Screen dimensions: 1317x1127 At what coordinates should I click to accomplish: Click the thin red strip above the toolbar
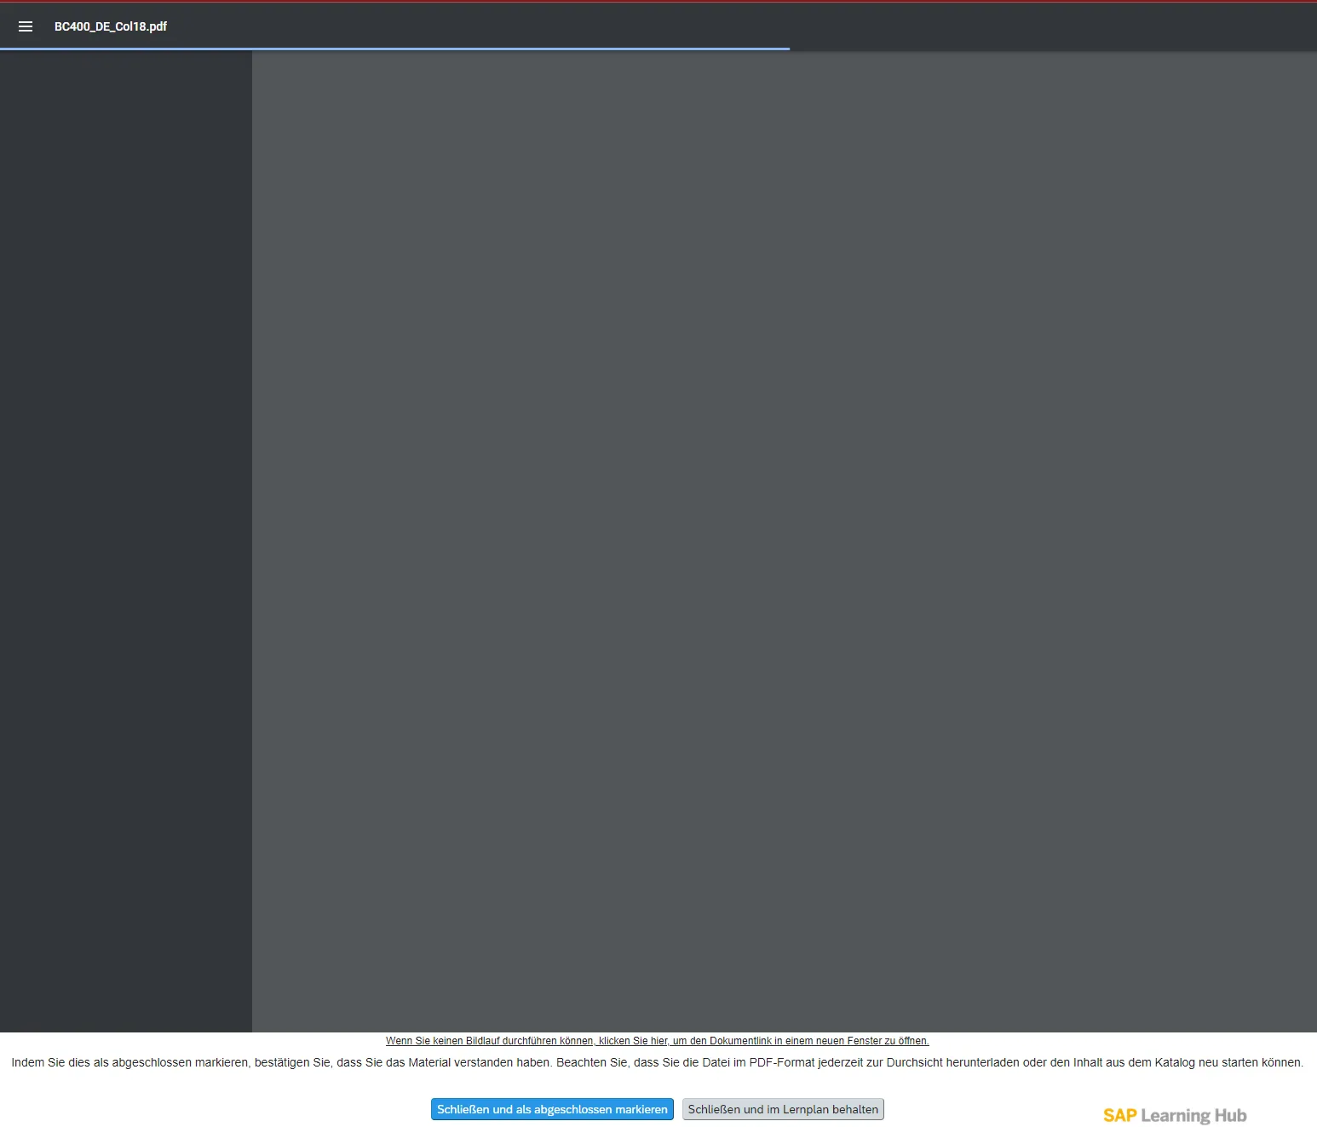[658, 1]
